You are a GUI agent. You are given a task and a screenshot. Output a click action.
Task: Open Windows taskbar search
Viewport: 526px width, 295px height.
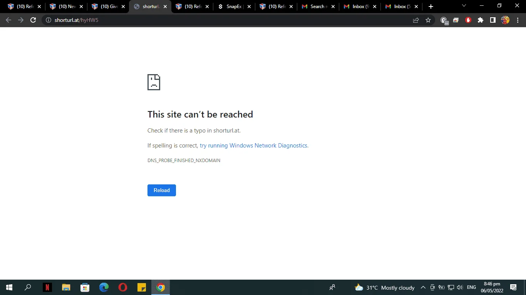pos(28,287)
